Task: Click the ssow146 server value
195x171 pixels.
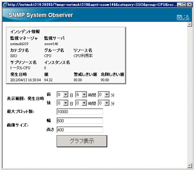Action: pos(51,44)
